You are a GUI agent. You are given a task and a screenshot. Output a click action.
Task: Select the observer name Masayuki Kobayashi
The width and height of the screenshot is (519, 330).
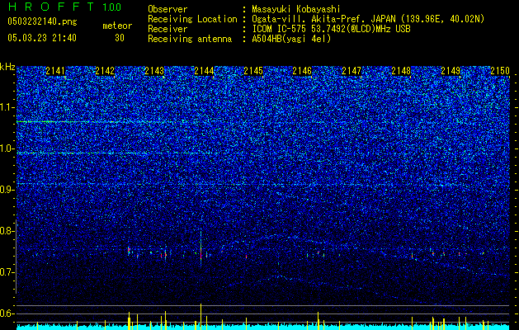click(x=296, y=9)
